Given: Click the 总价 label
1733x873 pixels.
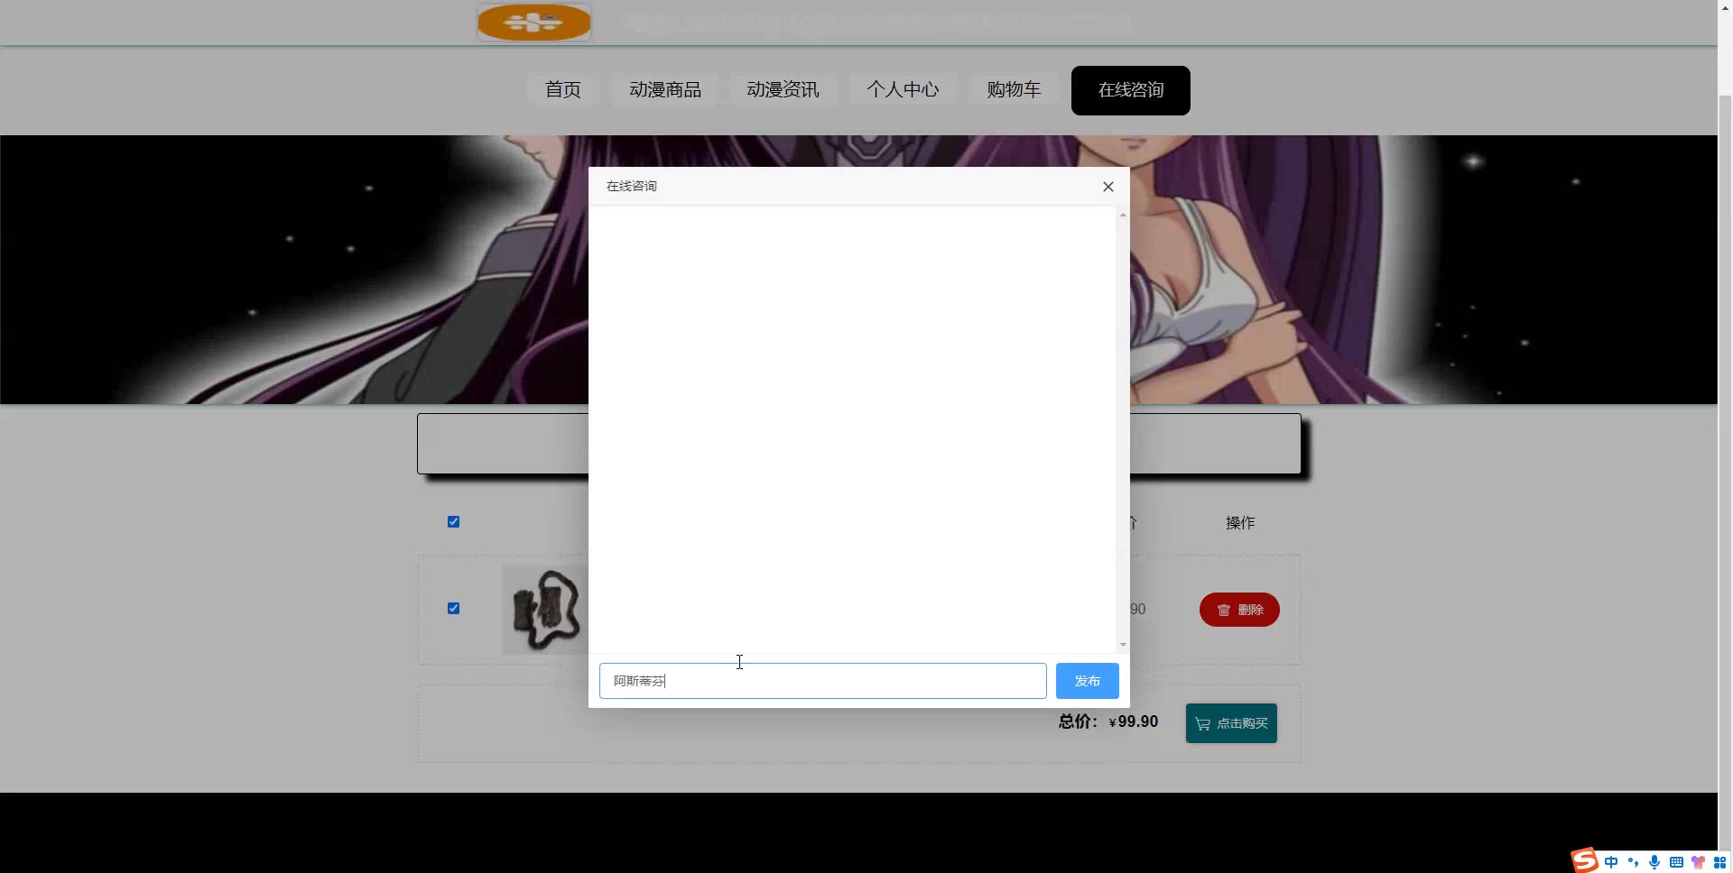Looking at the screenshot, I should click(1078, 721).
